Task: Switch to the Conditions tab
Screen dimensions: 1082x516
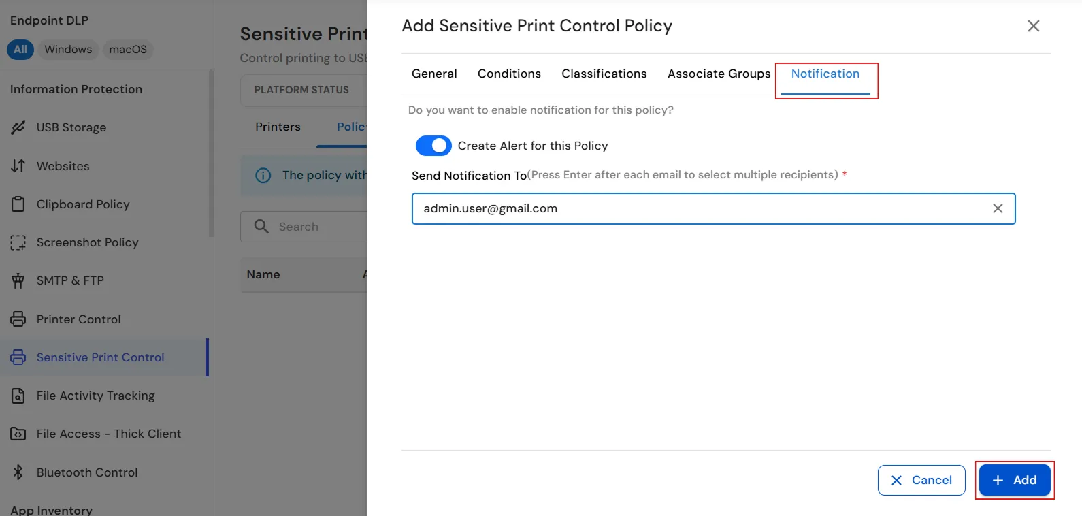Action: [509, 74]
